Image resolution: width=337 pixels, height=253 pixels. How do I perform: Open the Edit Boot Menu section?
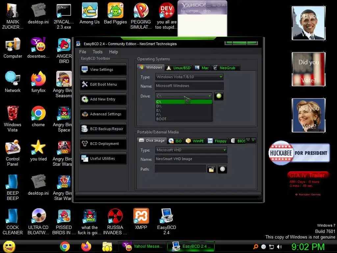click(103, 84)
